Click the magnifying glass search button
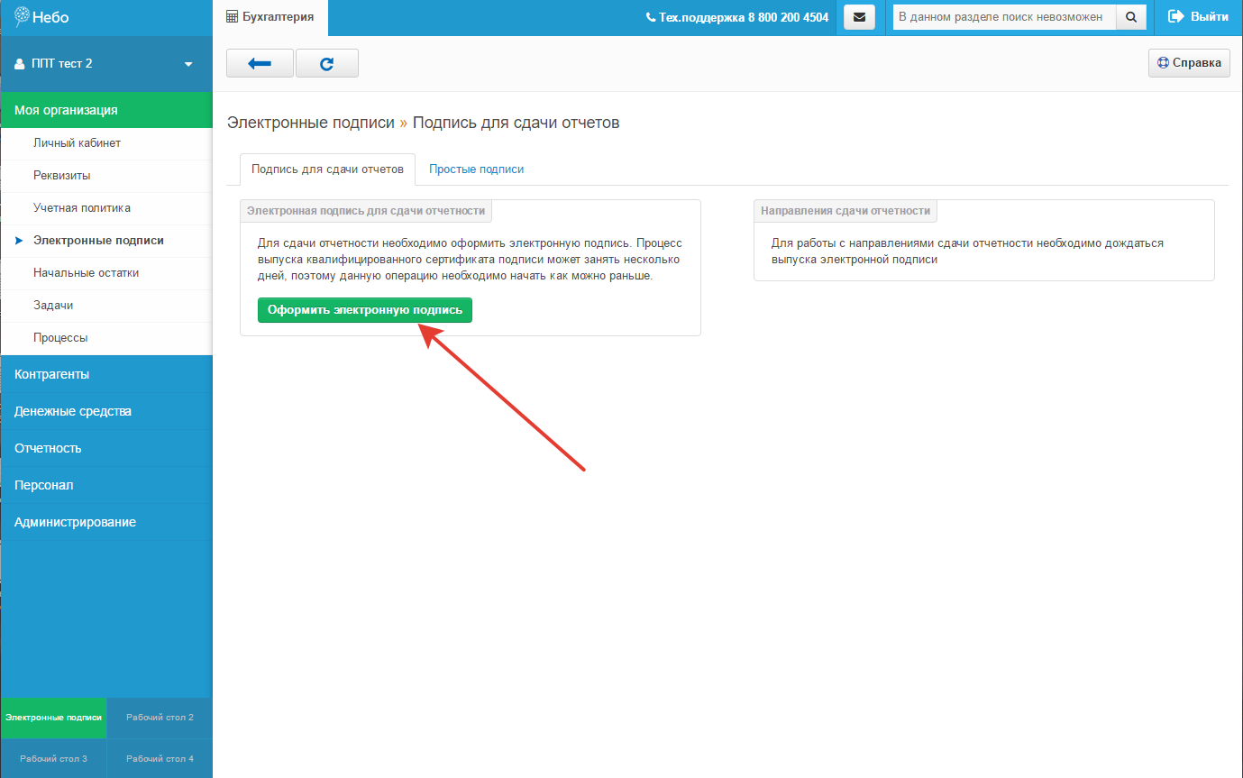The image size is (1243, 778). (1131, 17)
